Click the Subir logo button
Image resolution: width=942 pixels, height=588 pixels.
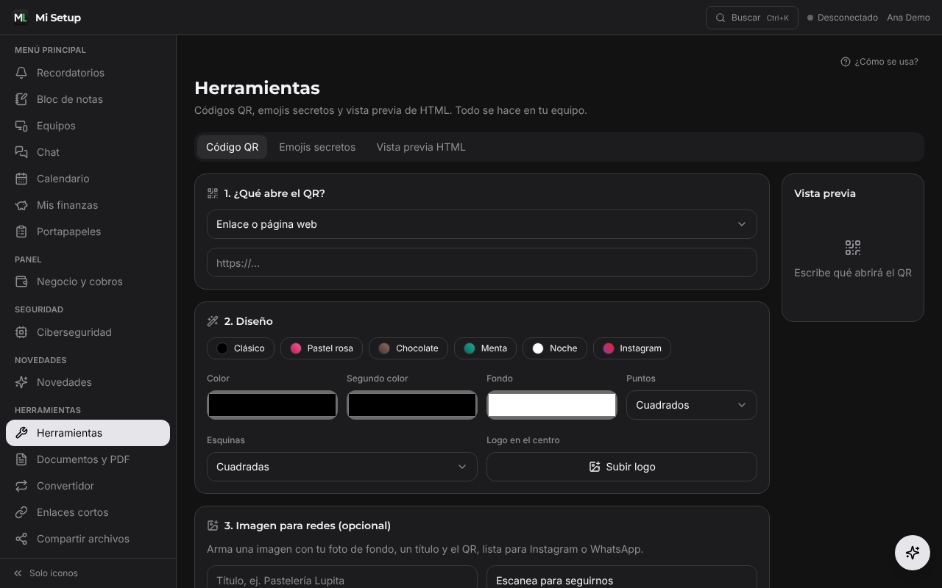(622, 467)
